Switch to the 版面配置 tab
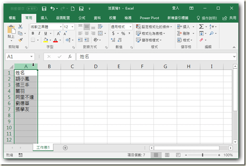 point(63,18)
